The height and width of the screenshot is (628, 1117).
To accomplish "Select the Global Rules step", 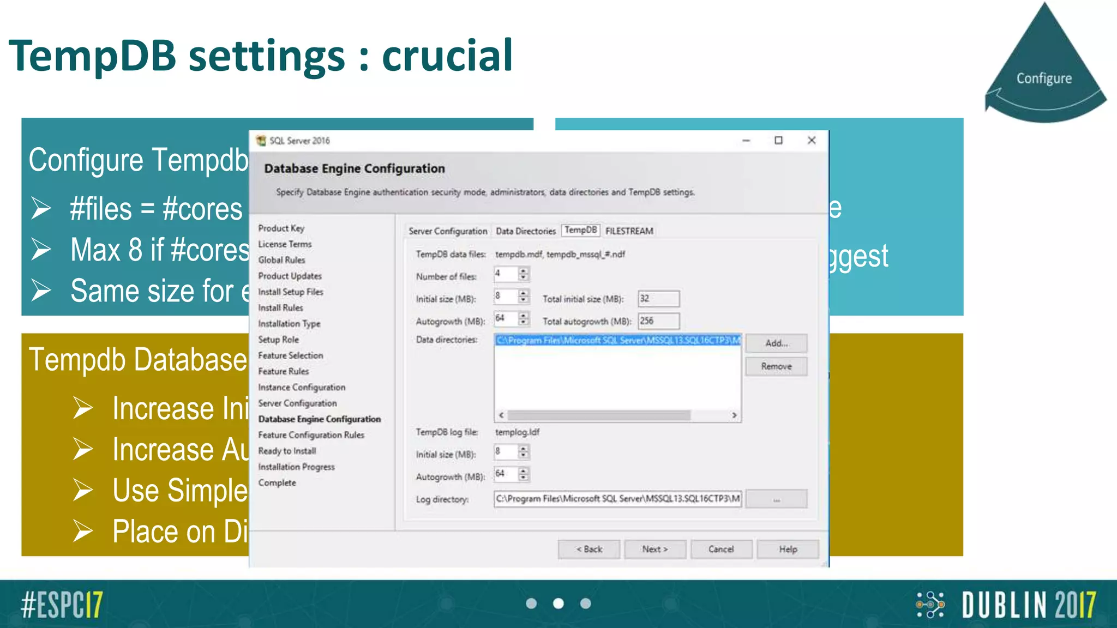I will click(281, 260).
